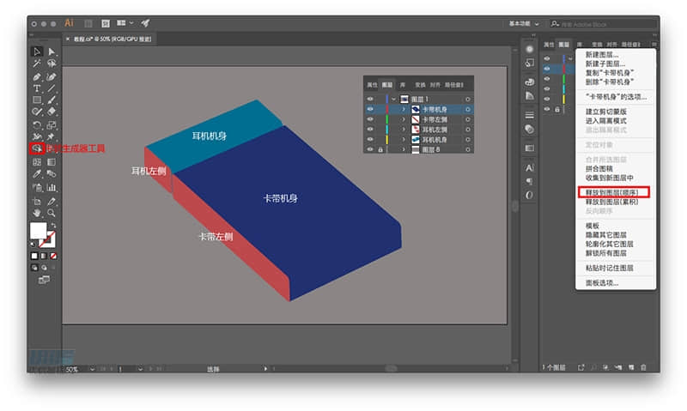Viewport: 687px width, 411px height.
Task: Activate the Shape Builder tool
Action: tap(37, 148)
